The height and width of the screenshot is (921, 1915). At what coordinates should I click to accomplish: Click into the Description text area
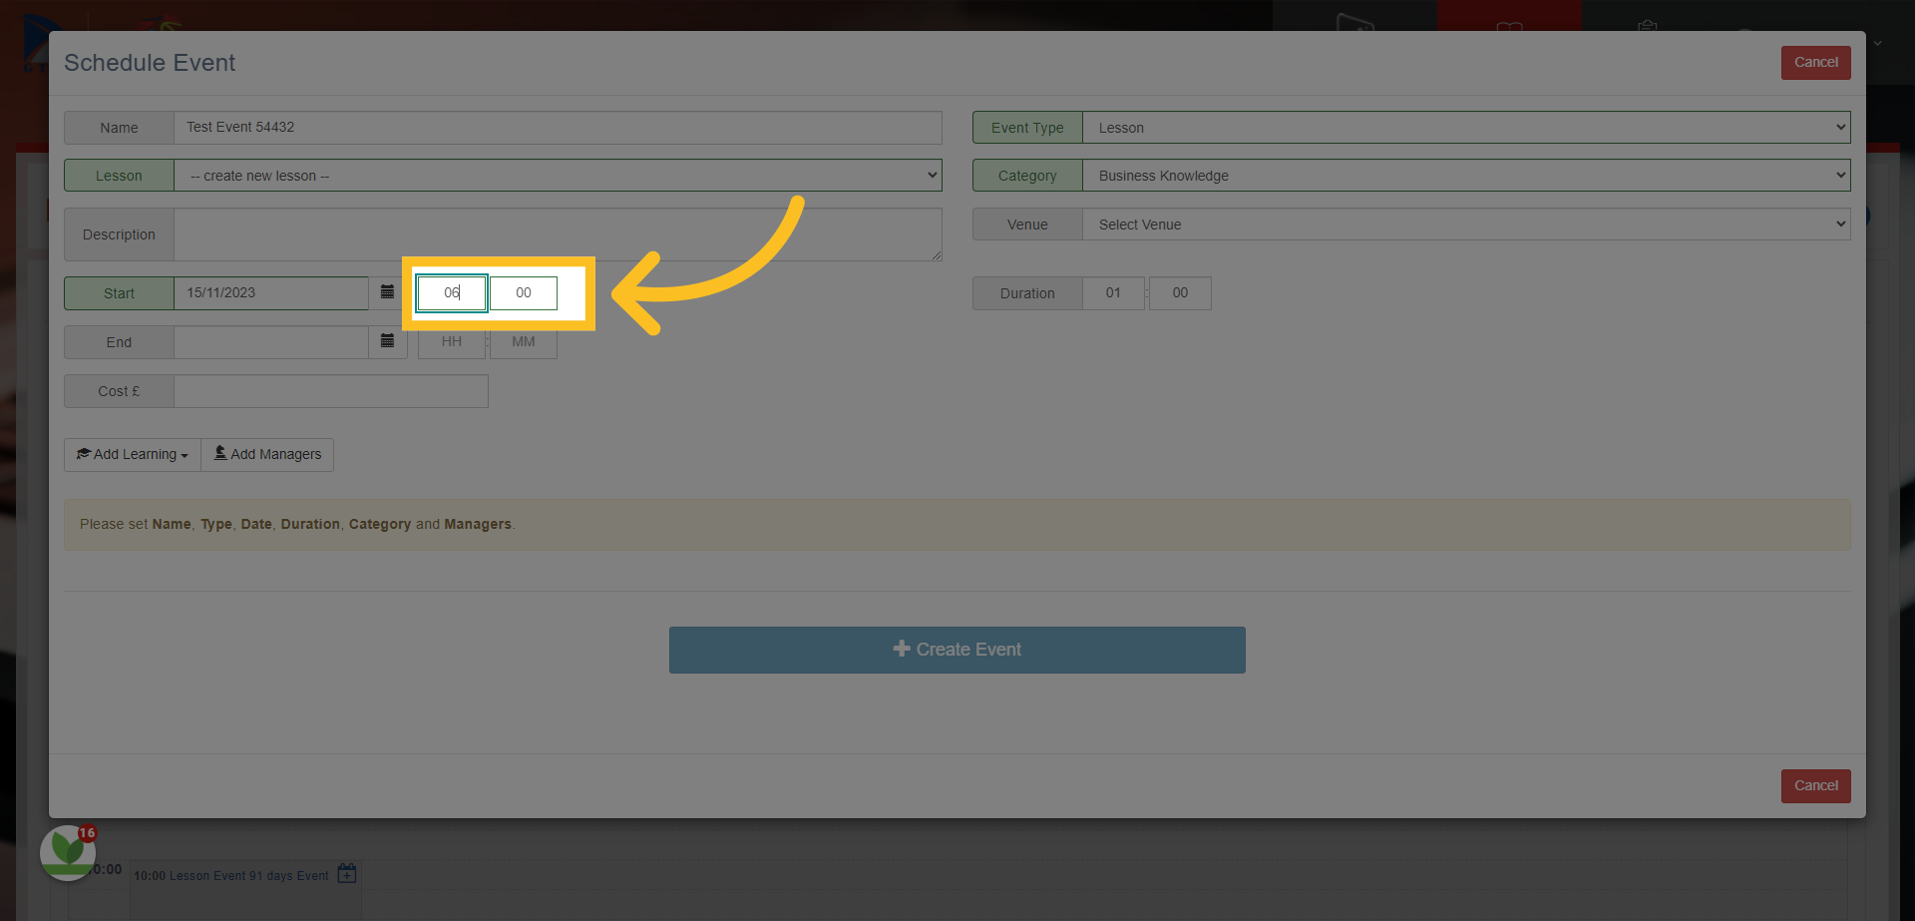point(558,234)
